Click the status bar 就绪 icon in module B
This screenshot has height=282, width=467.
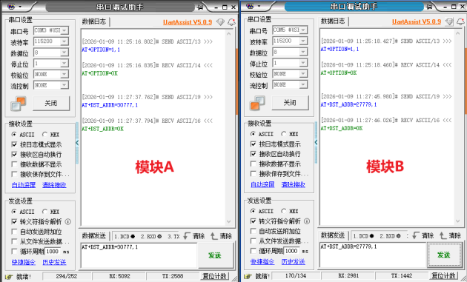[x=248, y=276]
